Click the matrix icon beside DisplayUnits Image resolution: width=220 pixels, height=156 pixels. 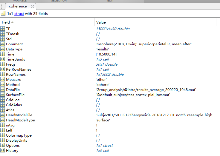pyautogui.click(x=2, y=140)
